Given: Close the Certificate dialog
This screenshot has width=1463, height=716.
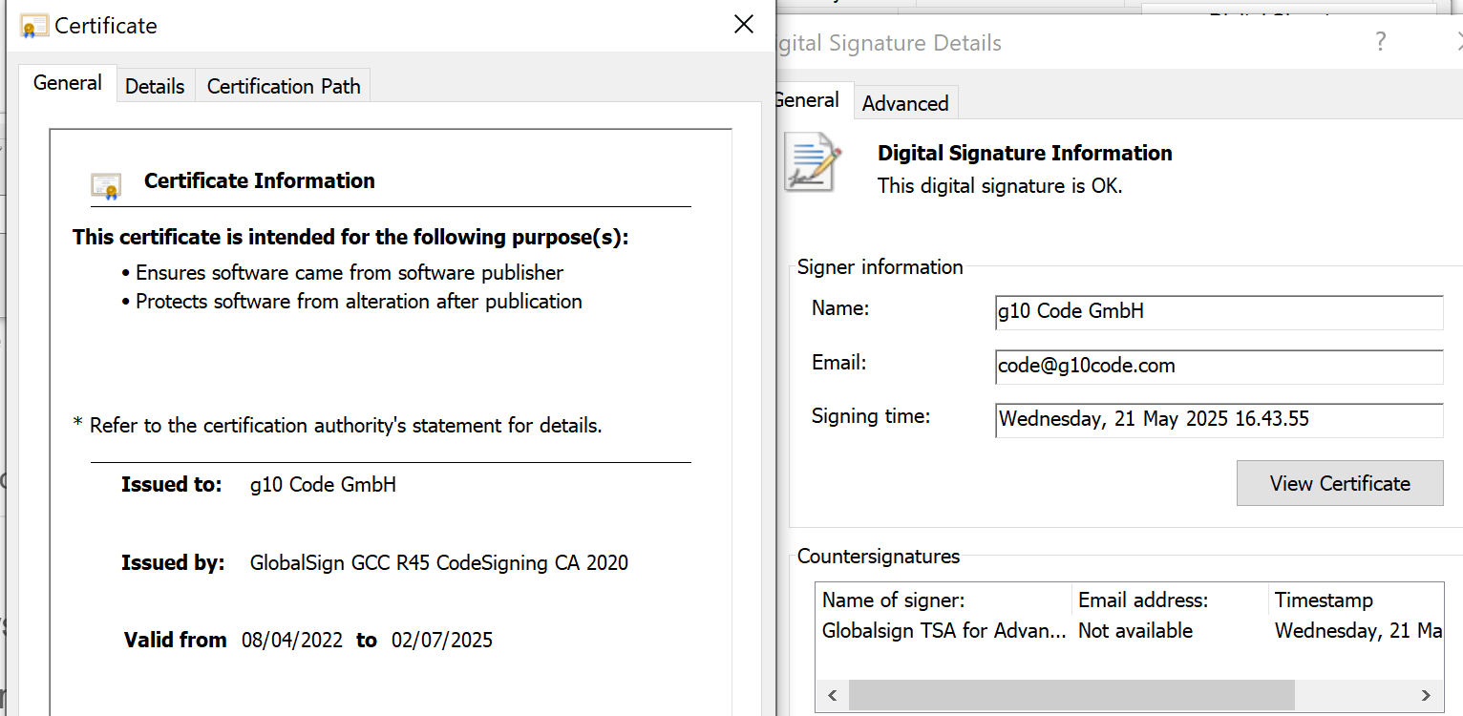Looking at the screenshot, I should point(743,25).
